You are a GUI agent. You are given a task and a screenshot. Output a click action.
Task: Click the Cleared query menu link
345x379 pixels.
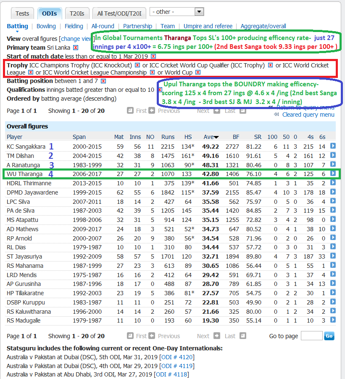pos(308,115)
